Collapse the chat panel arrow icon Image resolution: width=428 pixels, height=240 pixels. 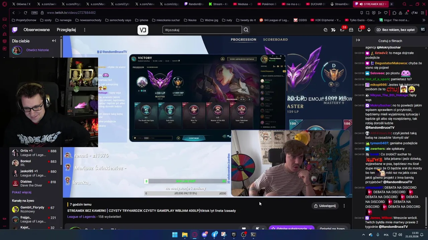coord(358,40)
